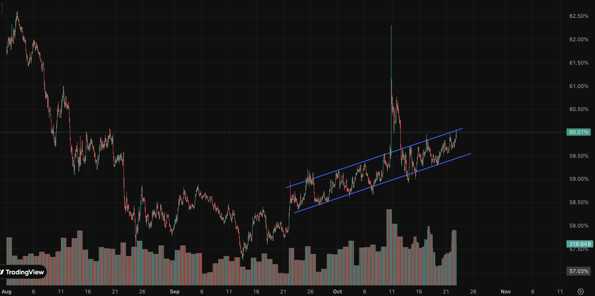Click the 58.50% price axis label
The image size is (595, 296).
click(x=579, y=202)
